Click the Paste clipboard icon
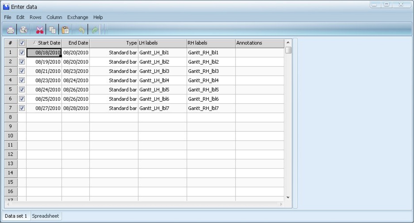This screenshot has width=414, height=223. (65, 30)
